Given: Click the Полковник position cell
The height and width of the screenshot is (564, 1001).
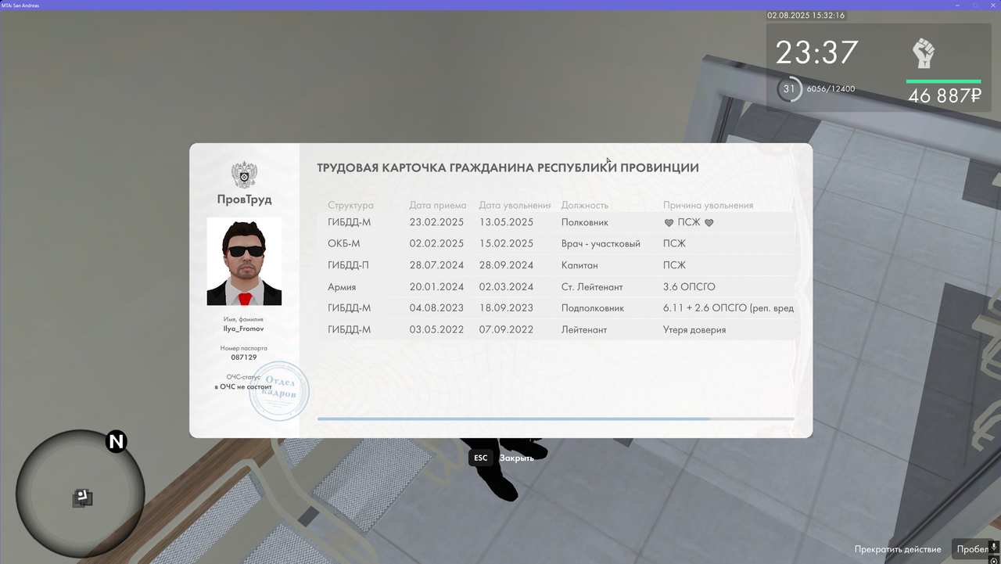Looking at the screenshot, I should [x=584, y=223].
